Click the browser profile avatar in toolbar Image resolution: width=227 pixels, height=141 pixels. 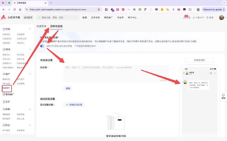198,10
